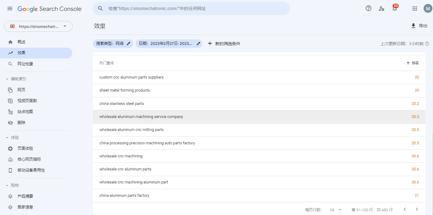
Task: Open 站点地图 in the sidebar
Action: (25, 112)
